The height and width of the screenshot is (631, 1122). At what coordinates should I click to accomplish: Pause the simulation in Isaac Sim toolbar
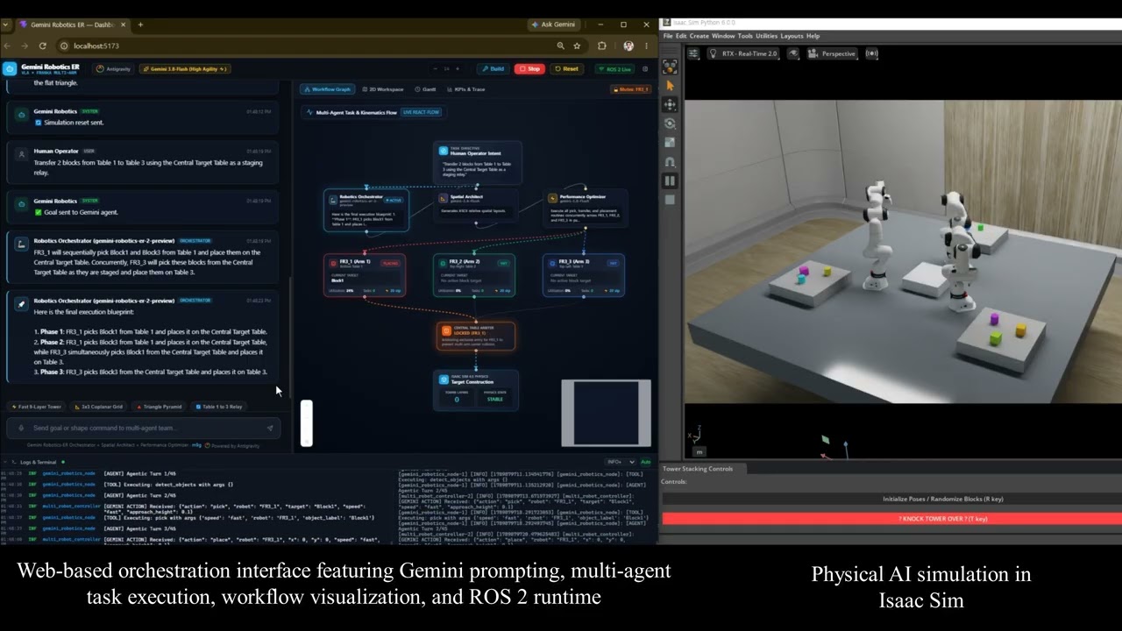click(670, 181)
